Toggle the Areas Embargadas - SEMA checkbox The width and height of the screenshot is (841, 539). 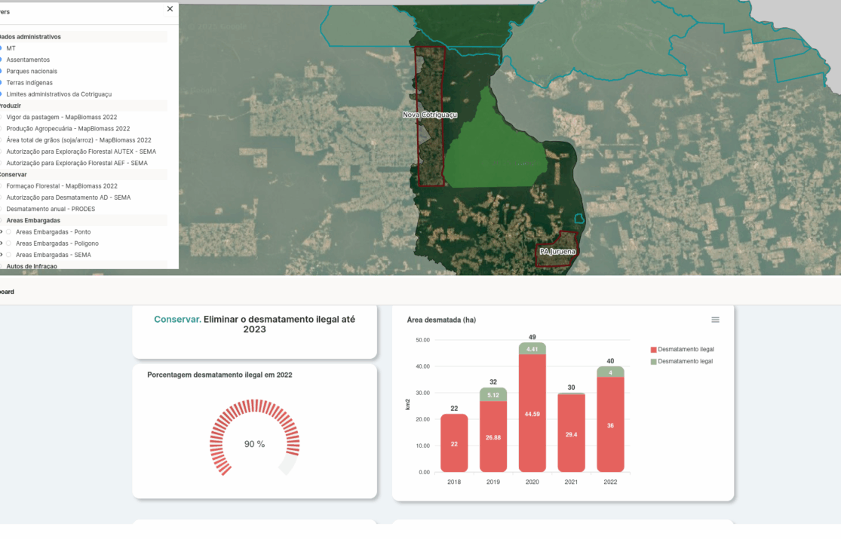[9, 255]
